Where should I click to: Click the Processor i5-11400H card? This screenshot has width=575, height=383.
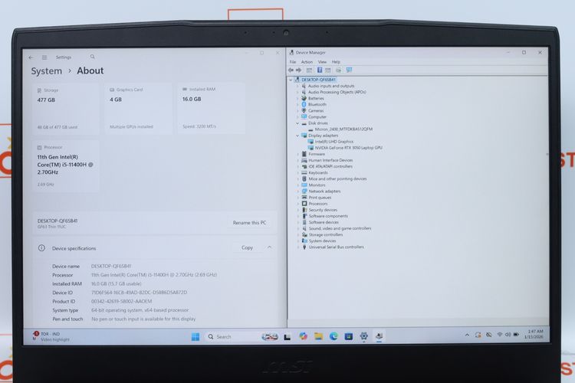click(66, 166)
